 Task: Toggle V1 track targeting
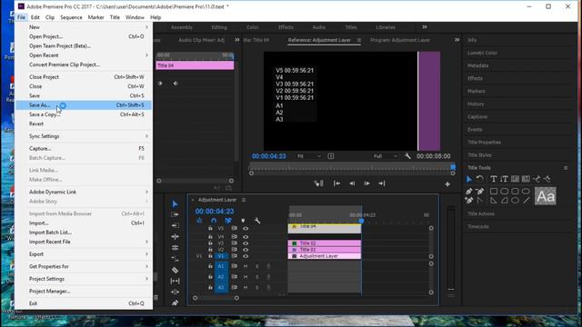(x=221, y=256)
